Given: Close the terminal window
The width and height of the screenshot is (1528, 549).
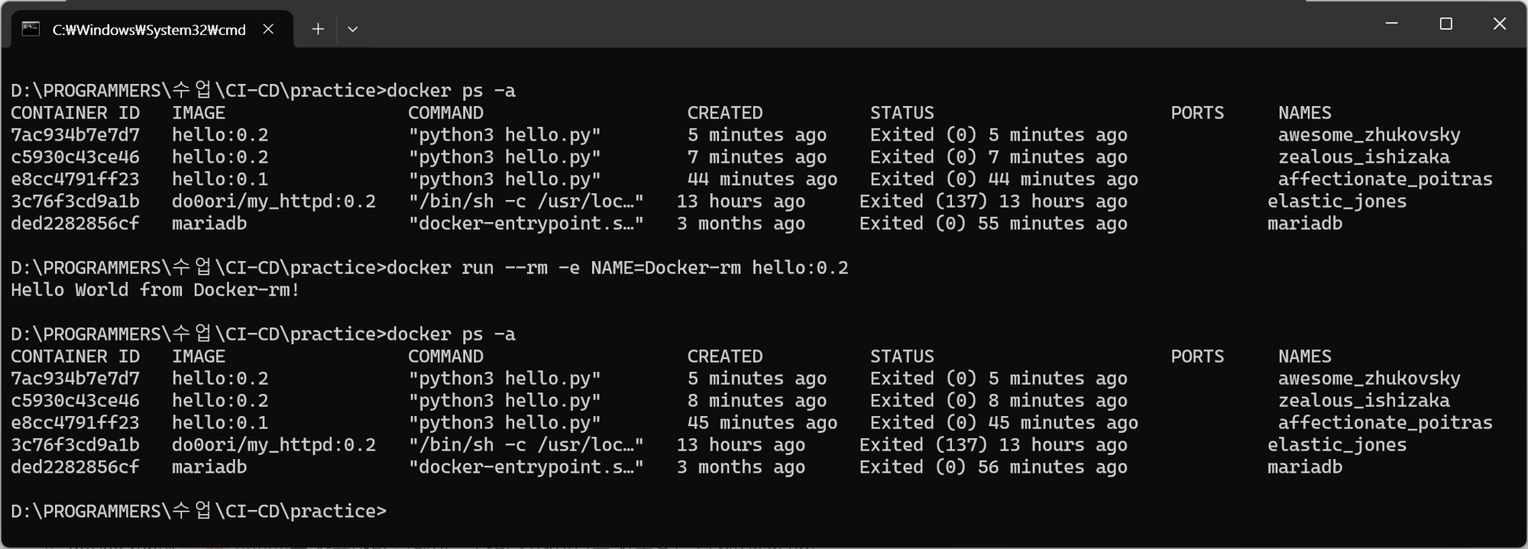Looking at the screenshot, I should (1499, 24).
